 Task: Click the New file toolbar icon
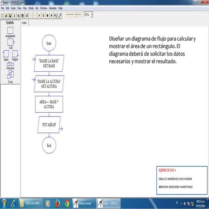(x=2, y=16)
